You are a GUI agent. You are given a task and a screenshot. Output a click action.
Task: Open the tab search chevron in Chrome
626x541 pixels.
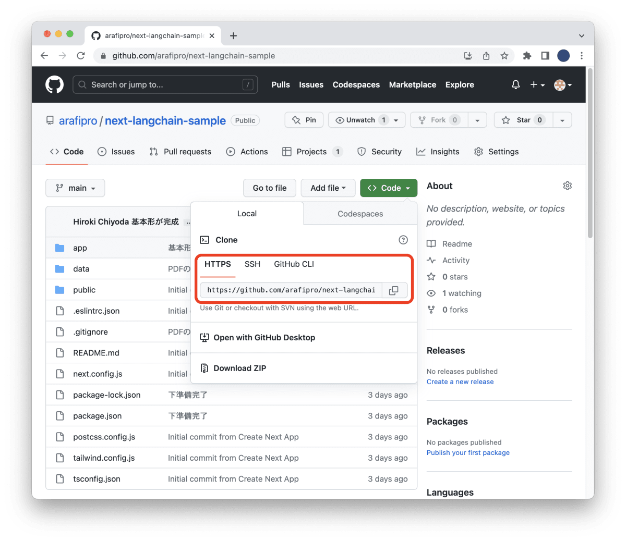[581, 36]
